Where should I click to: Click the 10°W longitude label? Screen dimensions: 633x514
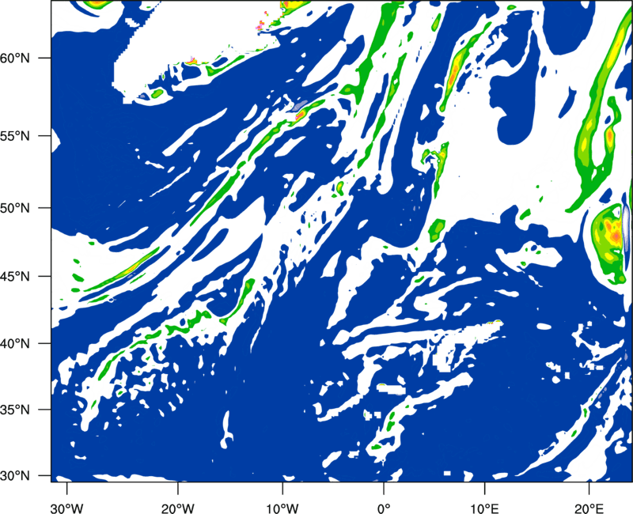(x=282, y=508)
